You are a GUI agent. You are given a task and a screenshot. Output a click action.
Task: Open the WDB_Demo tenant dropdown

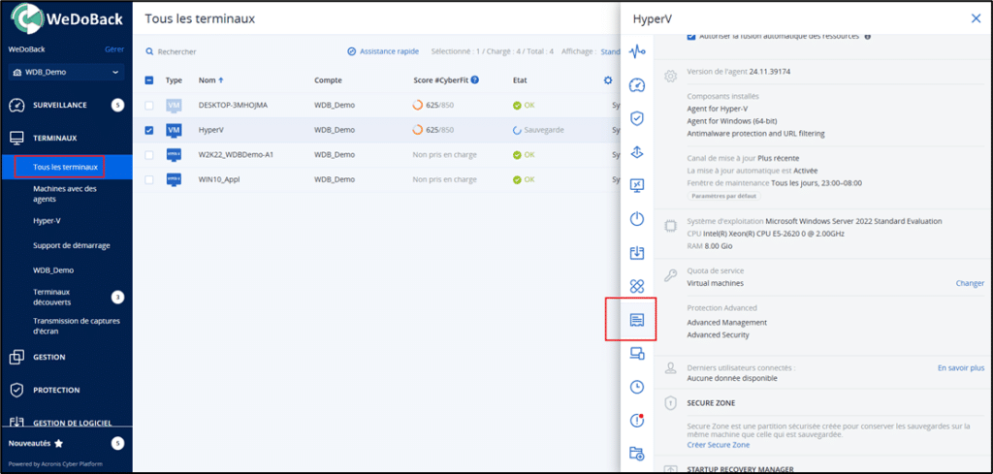(67, 72)
